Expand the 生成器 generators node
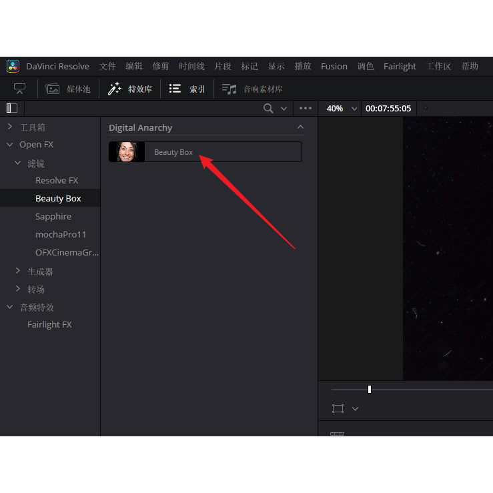 18,271
